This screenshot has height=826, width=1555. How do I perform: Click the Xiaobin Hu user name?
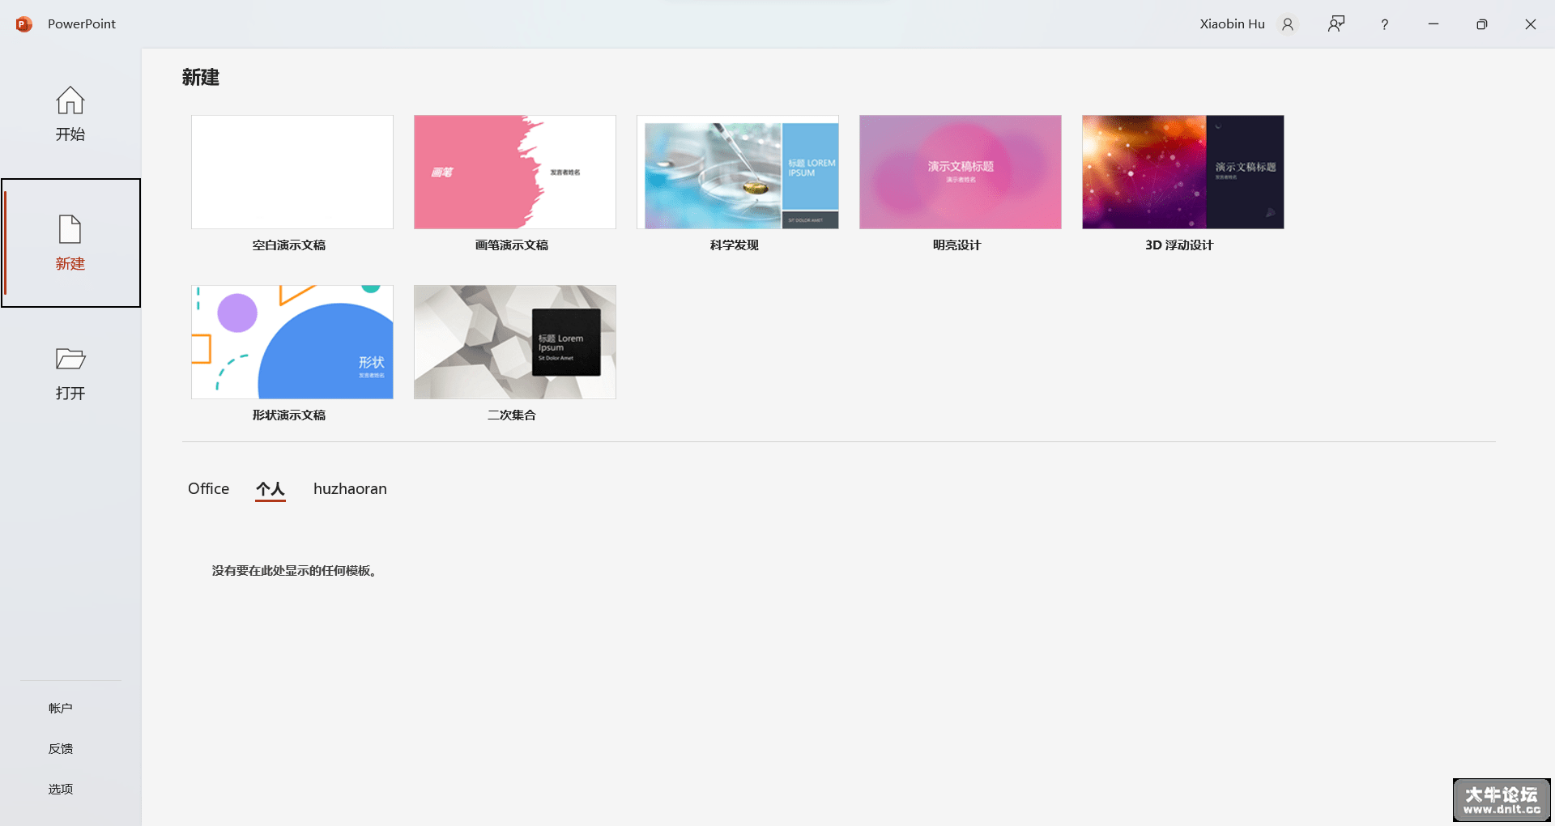click(x=1232, y=24)
